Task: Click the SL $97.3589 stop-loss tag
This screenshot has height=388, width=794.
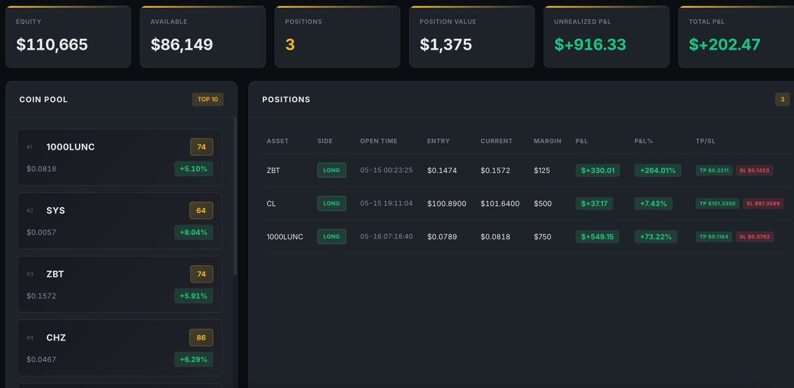Action: click(x=764, y=203)
